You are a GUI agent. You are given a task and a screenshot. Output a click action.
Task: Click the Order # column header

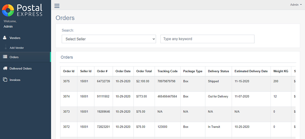point(102,71)
